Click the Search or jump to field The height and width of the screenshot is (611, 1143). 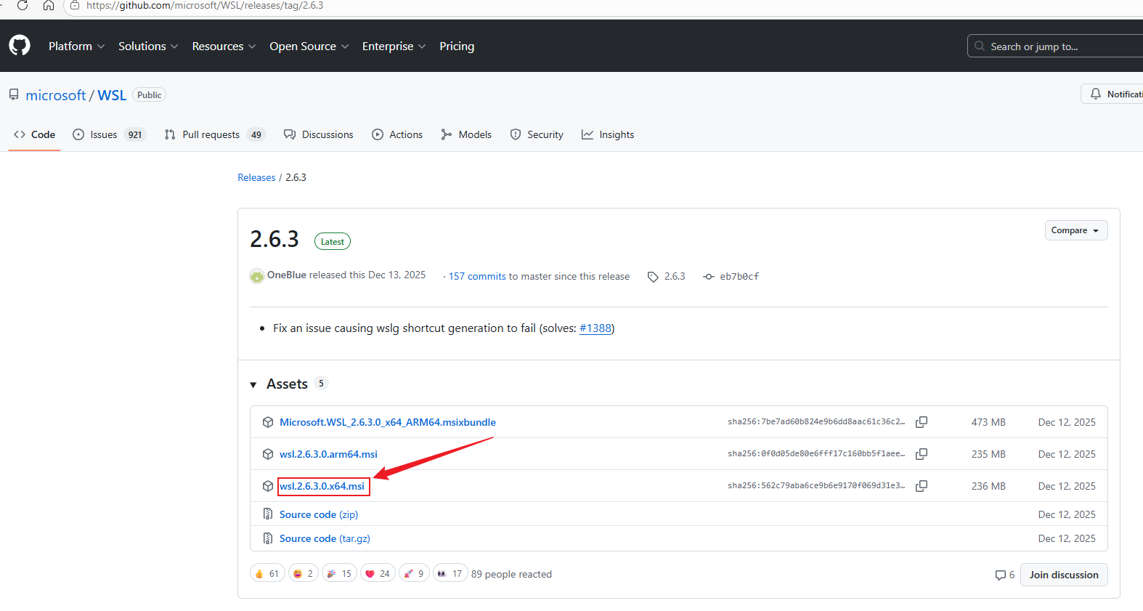(x=1055, y=46)
